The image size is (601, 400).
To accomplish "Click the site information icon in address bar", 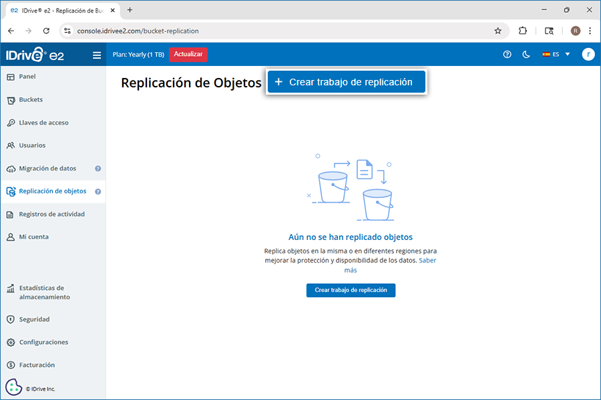I will pyautogui.click(x=67, y=31).
